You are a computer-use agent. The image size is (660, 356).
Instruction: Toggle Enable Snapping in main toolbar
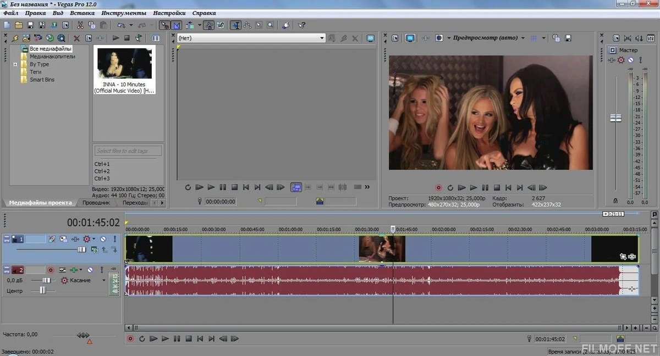164,25
